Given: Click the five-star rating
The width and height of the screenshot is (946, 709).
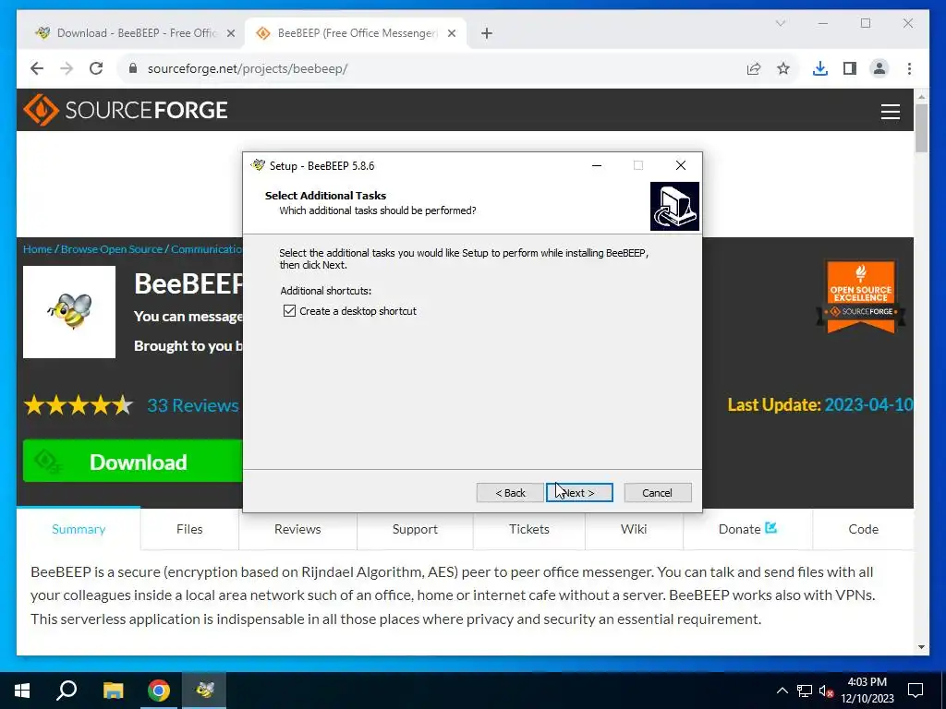Looking at the screenshot, I should point(79,405).
